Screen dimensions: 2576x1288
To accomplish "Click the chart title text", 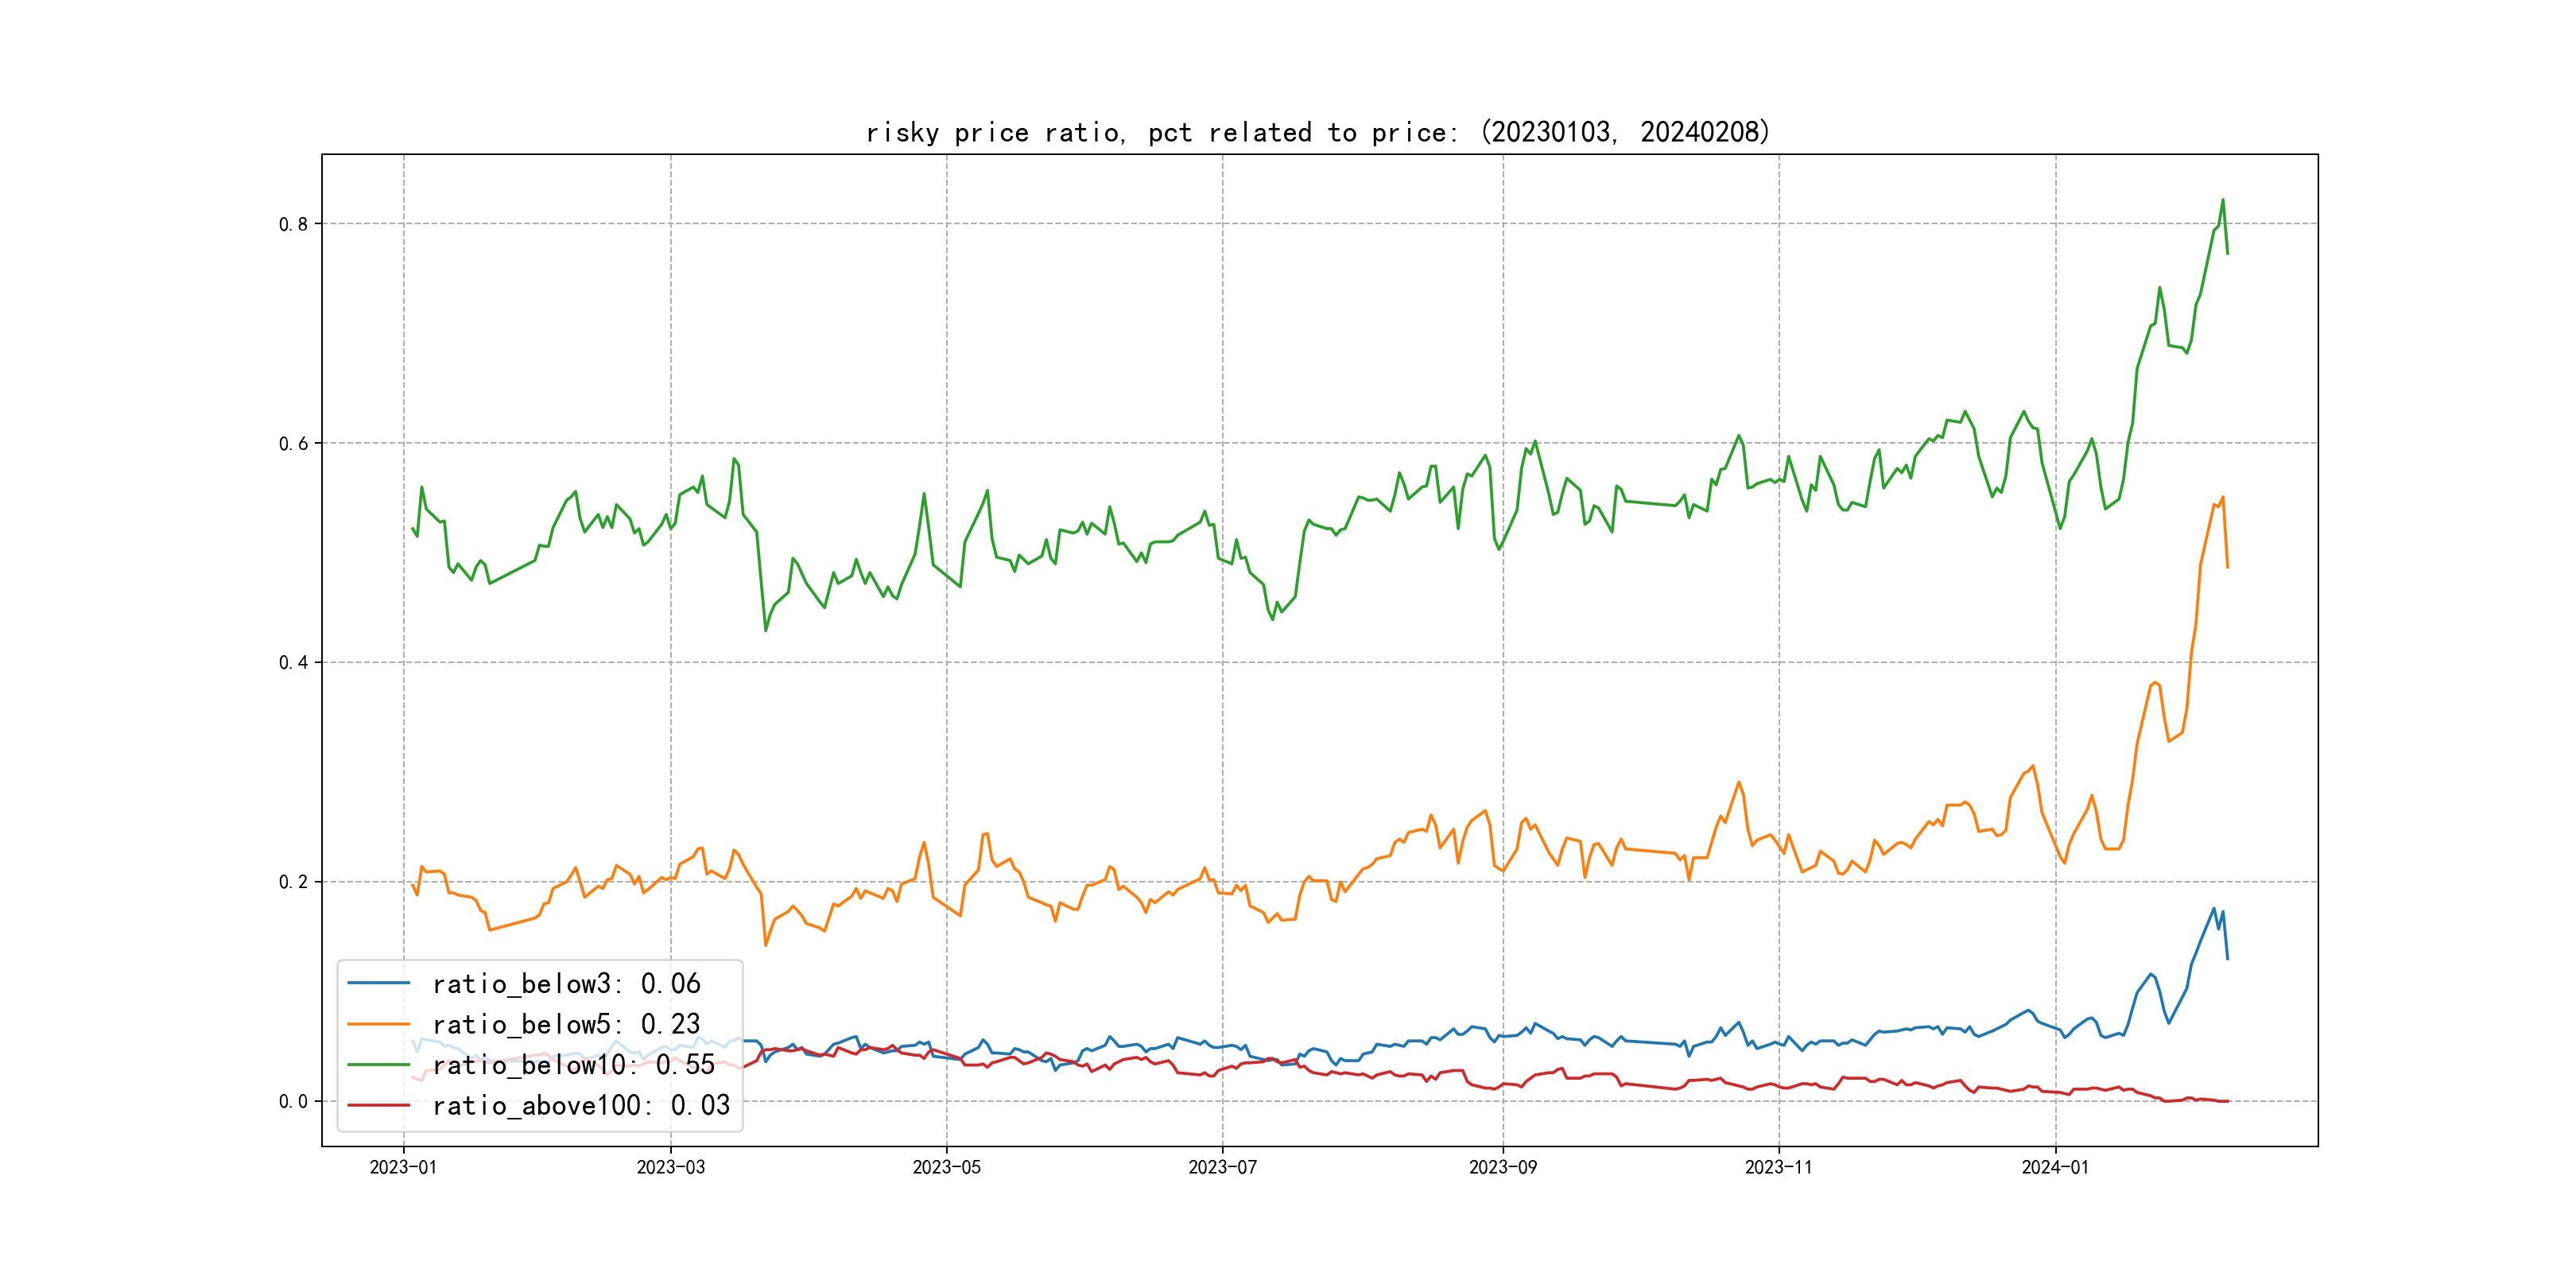I will click(1317, 132).
